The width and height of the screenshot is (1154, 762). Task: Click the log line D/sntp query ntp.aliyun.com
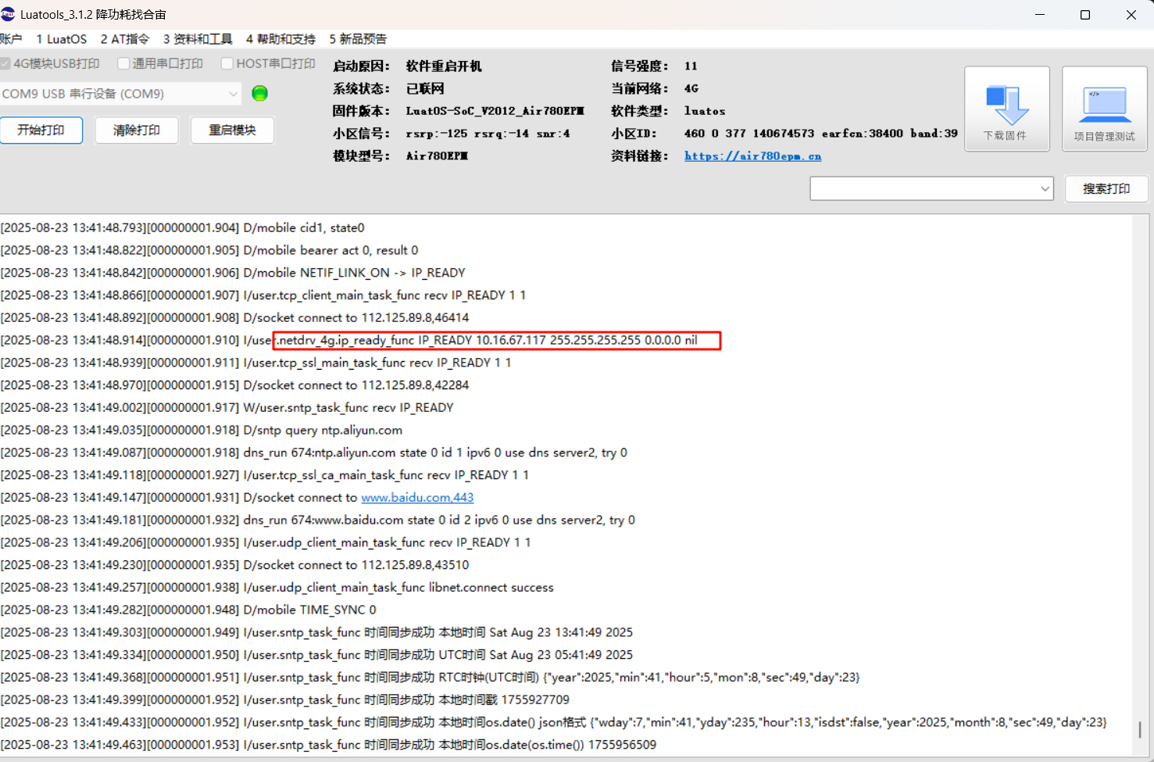click(x=202, y=430)
